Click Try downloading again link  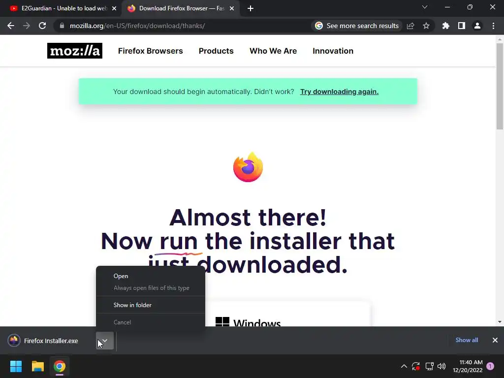339,92
